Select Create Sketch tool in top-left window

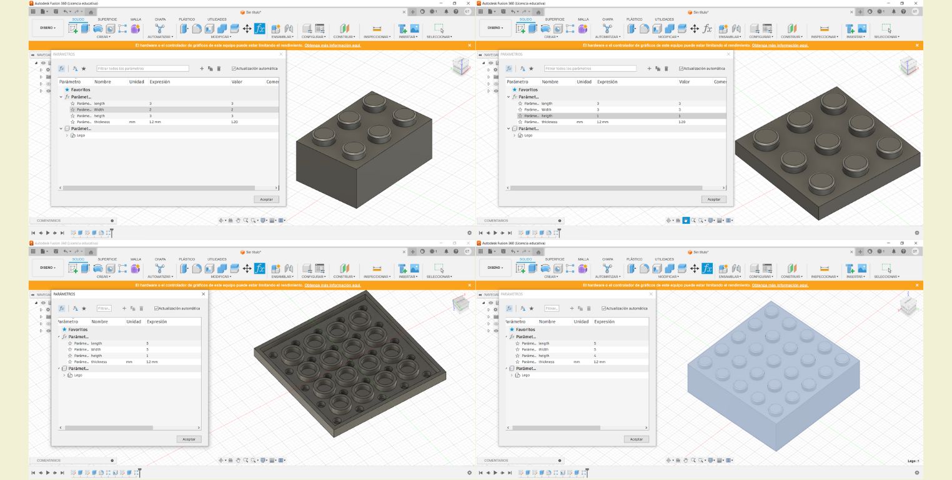[x=73, y=29]
